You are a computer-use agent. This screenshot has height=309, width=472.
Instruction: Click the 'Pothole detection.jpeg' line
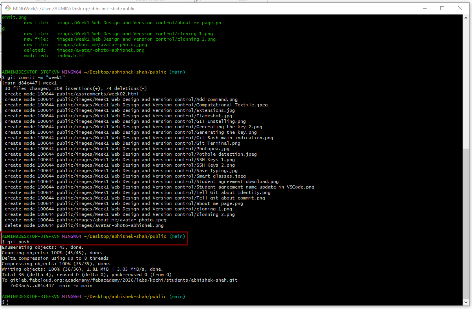click(131, 154)
